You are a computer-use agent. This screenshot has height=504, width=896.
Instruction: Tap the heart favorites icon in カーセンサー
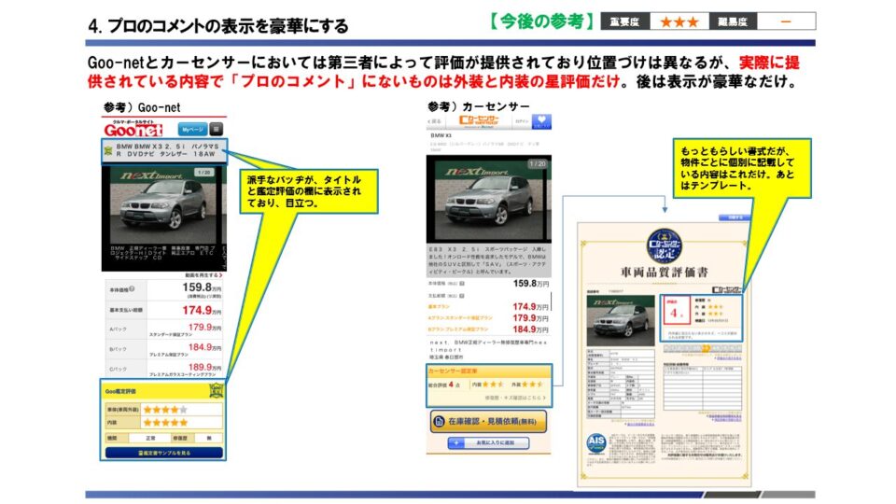pyautogui.click(x=541, y=121)
